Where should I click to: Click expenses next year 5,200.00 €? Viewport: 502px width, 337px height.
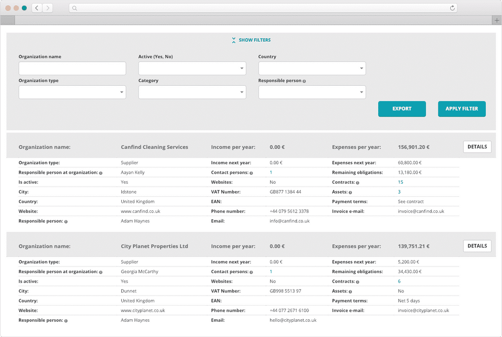(408, 262)
